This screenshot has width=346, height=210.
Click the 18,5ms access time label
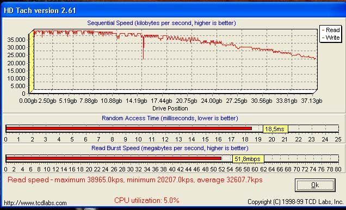(x=275, y=129)
